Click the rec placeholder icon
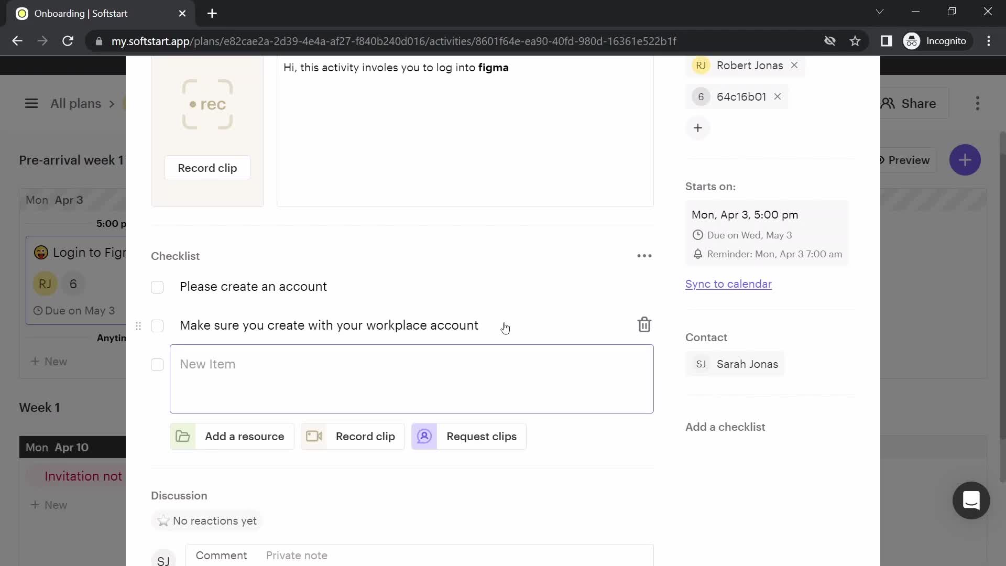Image resolution: width=1006 pixels, height=566 pixels. tap(207, 104)
